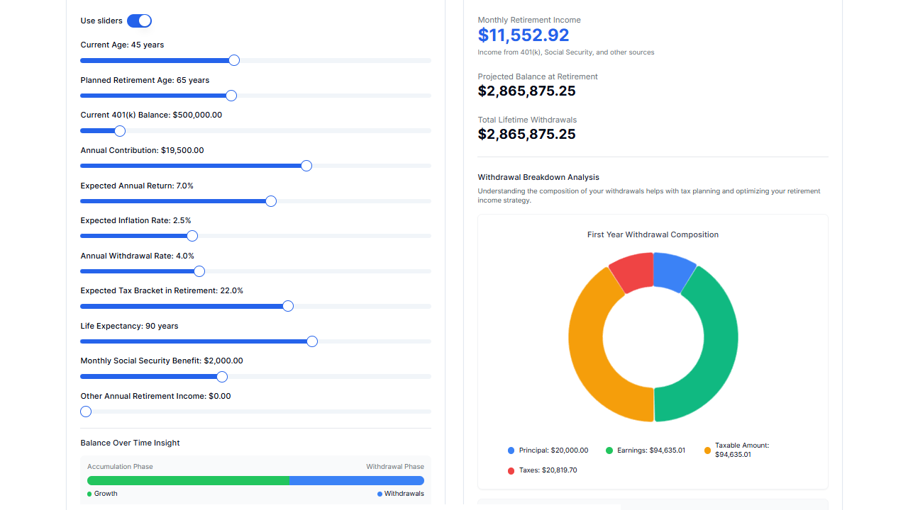Click the Planned Retirement Age slider handle
Image resolution: width=908 pixels, height=510 pixels.
point(231,96)
